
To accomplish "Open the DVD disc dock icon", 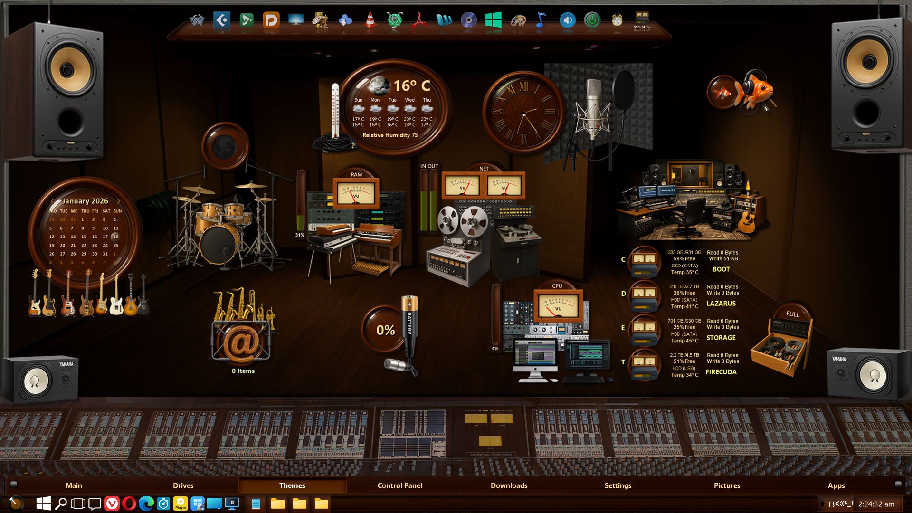I will point(468,20).
